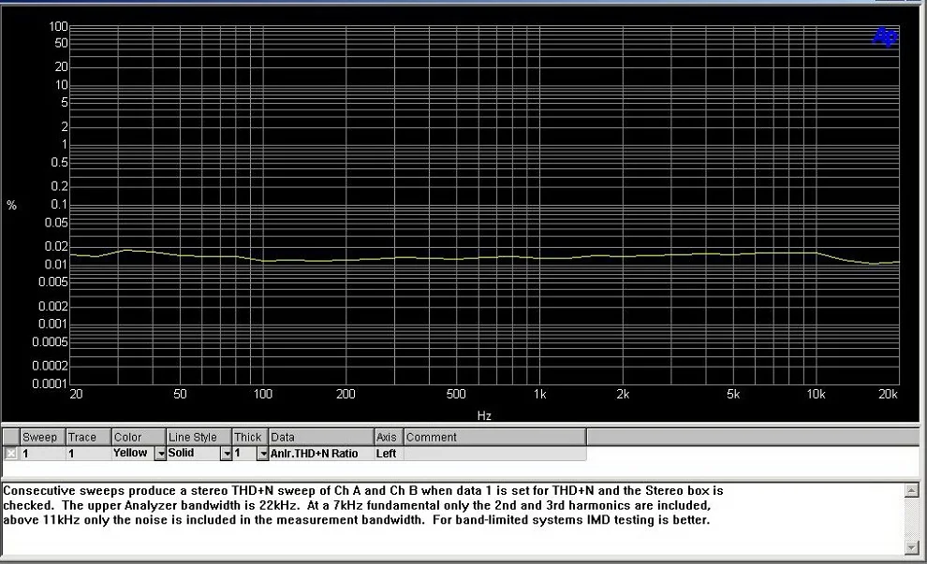Click the 20k frequency axis label
Image resolution: width=927 pixels, height=564 pixels.
888,394
